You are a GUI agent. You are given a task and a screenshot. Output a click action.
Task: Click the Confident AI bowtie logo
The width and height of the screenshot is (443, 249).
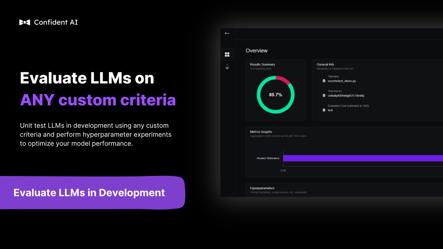(25, 22)
